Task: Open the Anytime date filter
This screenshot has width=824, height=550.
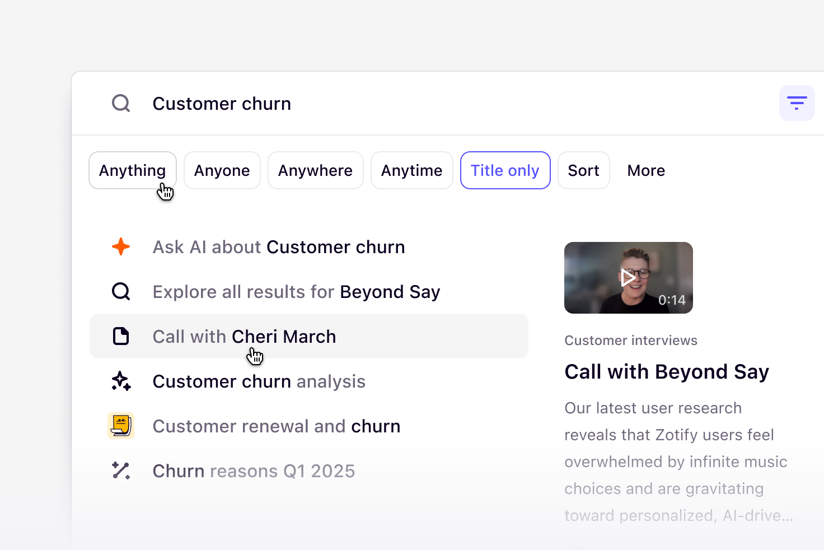Action: pyautogui.click(x=412, y=170)
